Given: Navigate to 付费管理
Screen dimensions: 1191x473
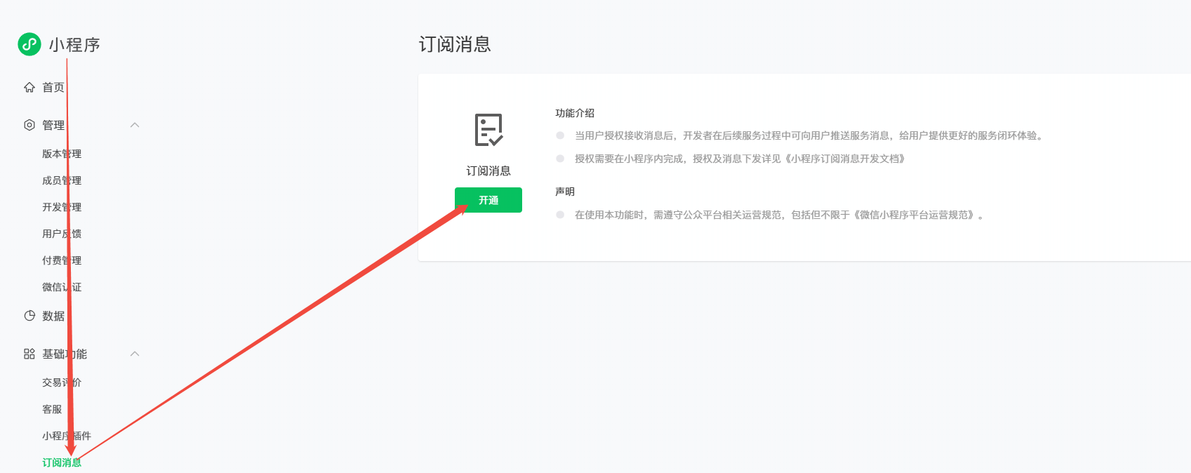Looking at the screenshot, I should (x=61, y=260).
